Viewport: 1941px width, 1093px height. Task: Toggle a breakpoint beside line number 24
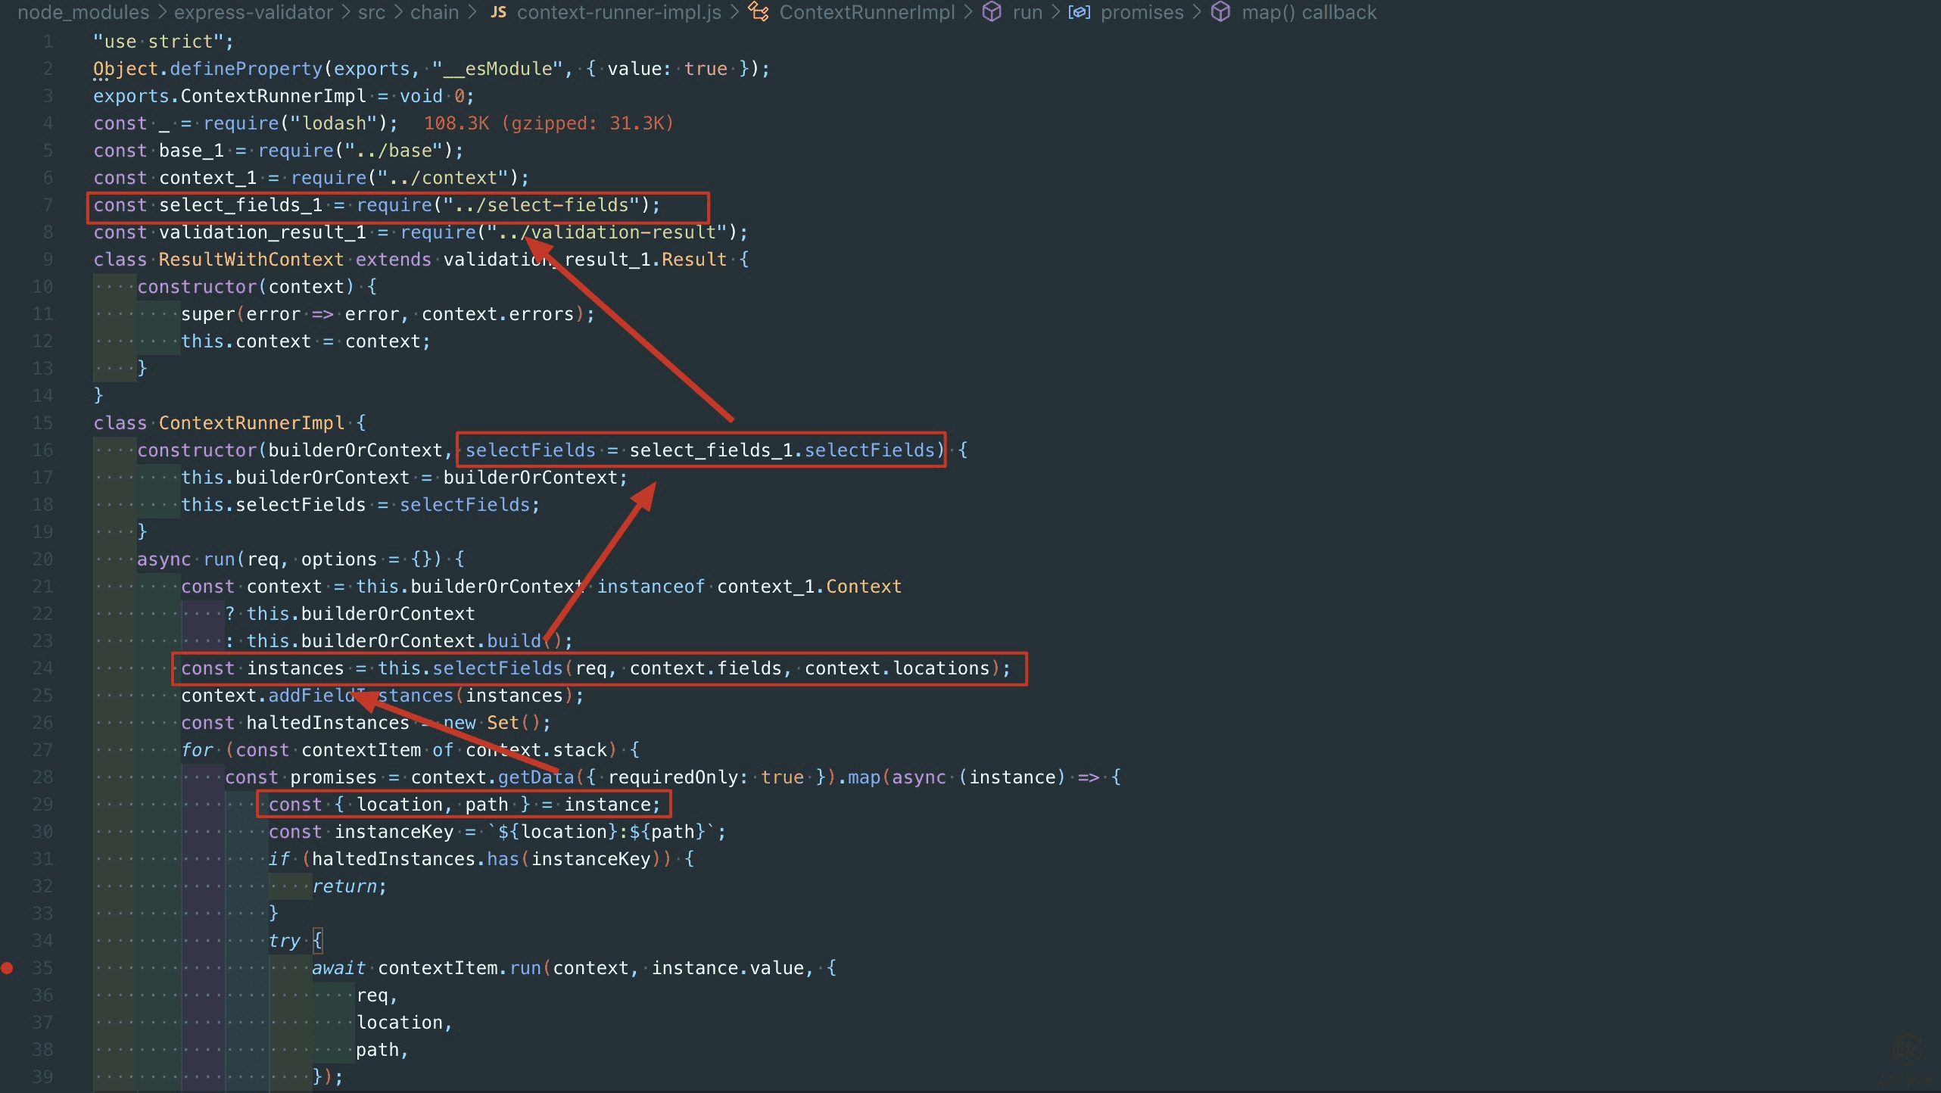8,668
